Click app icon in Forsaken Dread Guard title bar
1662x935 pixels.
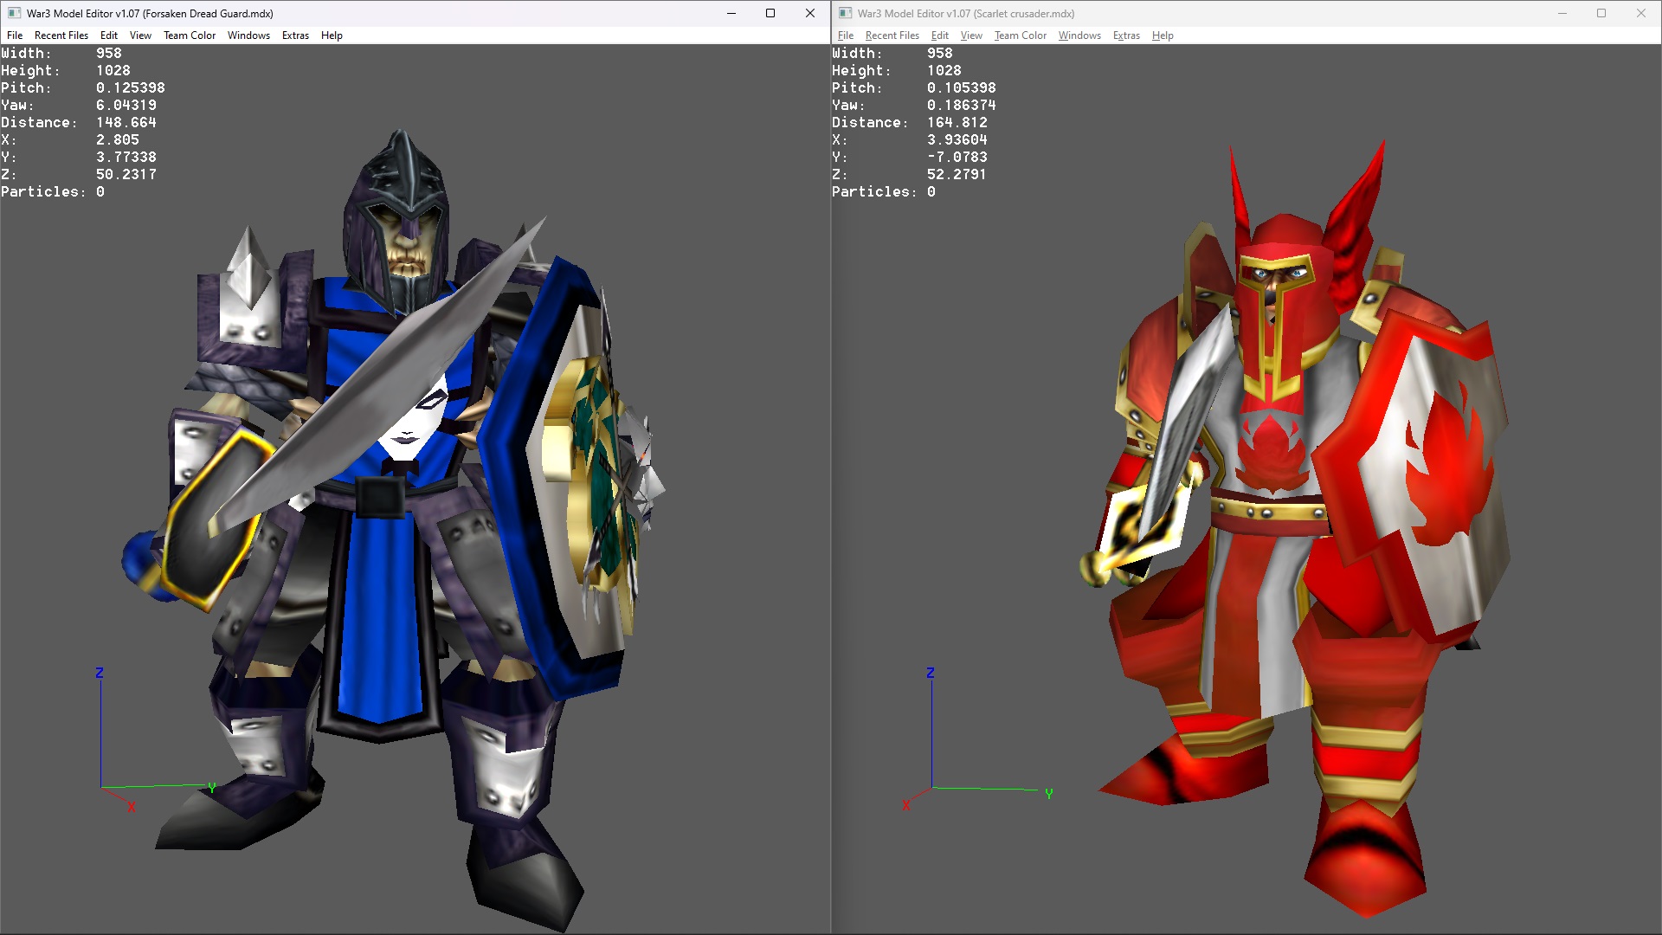pyautogui.click(x=14, y=13)
